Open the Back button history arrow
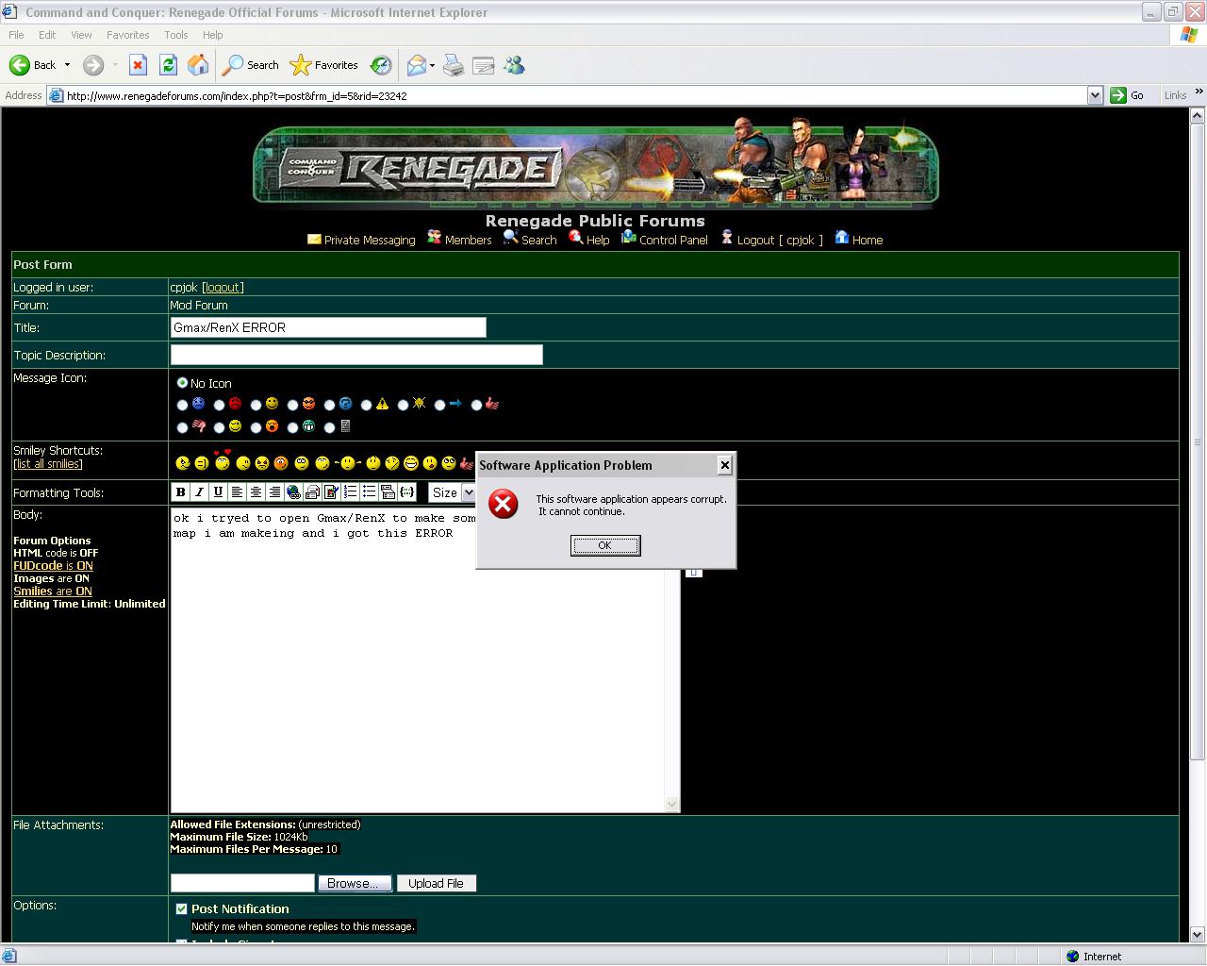Screen dimensions: 1207x966 [67, 65]
